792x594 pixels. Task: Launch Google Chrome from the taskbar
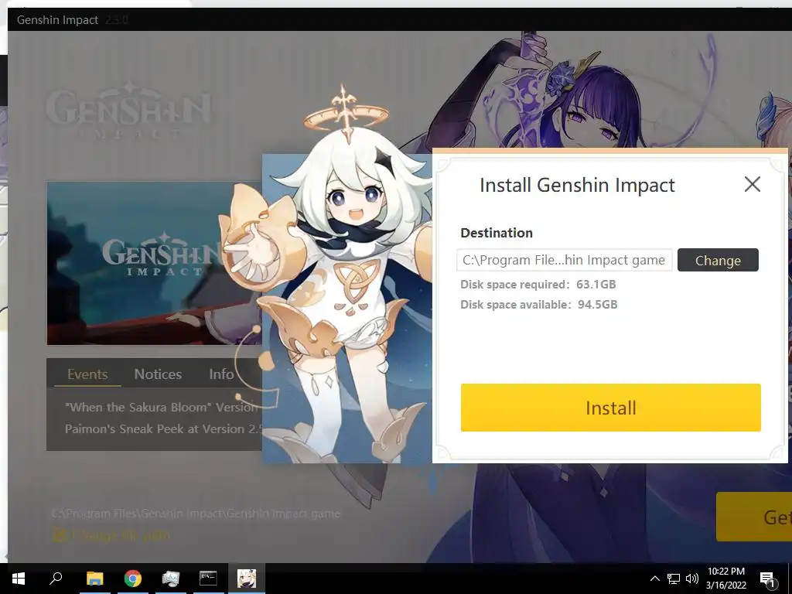[132, 579]
